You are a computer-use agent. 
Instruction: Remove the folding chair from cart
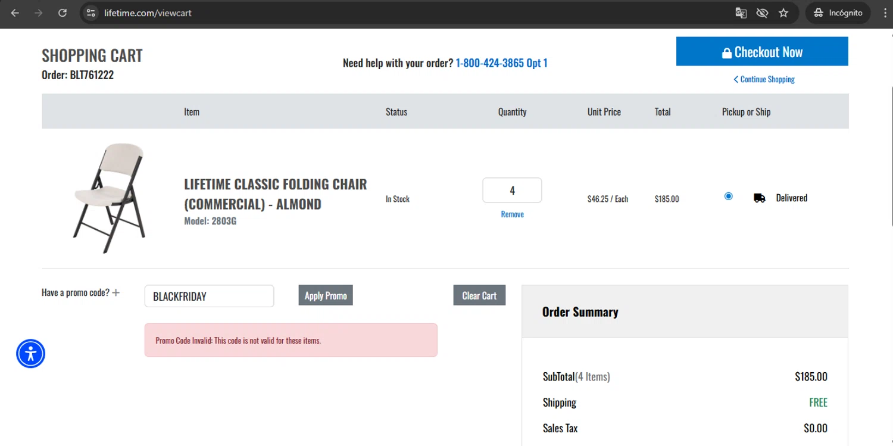pyautogui.click(x=513, y=214)
